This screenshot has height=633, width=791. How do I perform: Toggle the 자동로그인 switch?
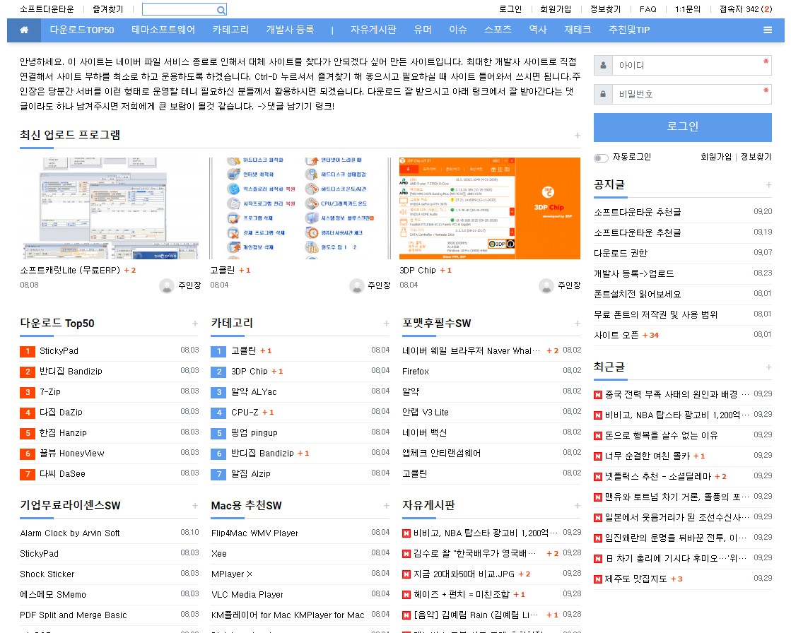[x=601, y=158]
